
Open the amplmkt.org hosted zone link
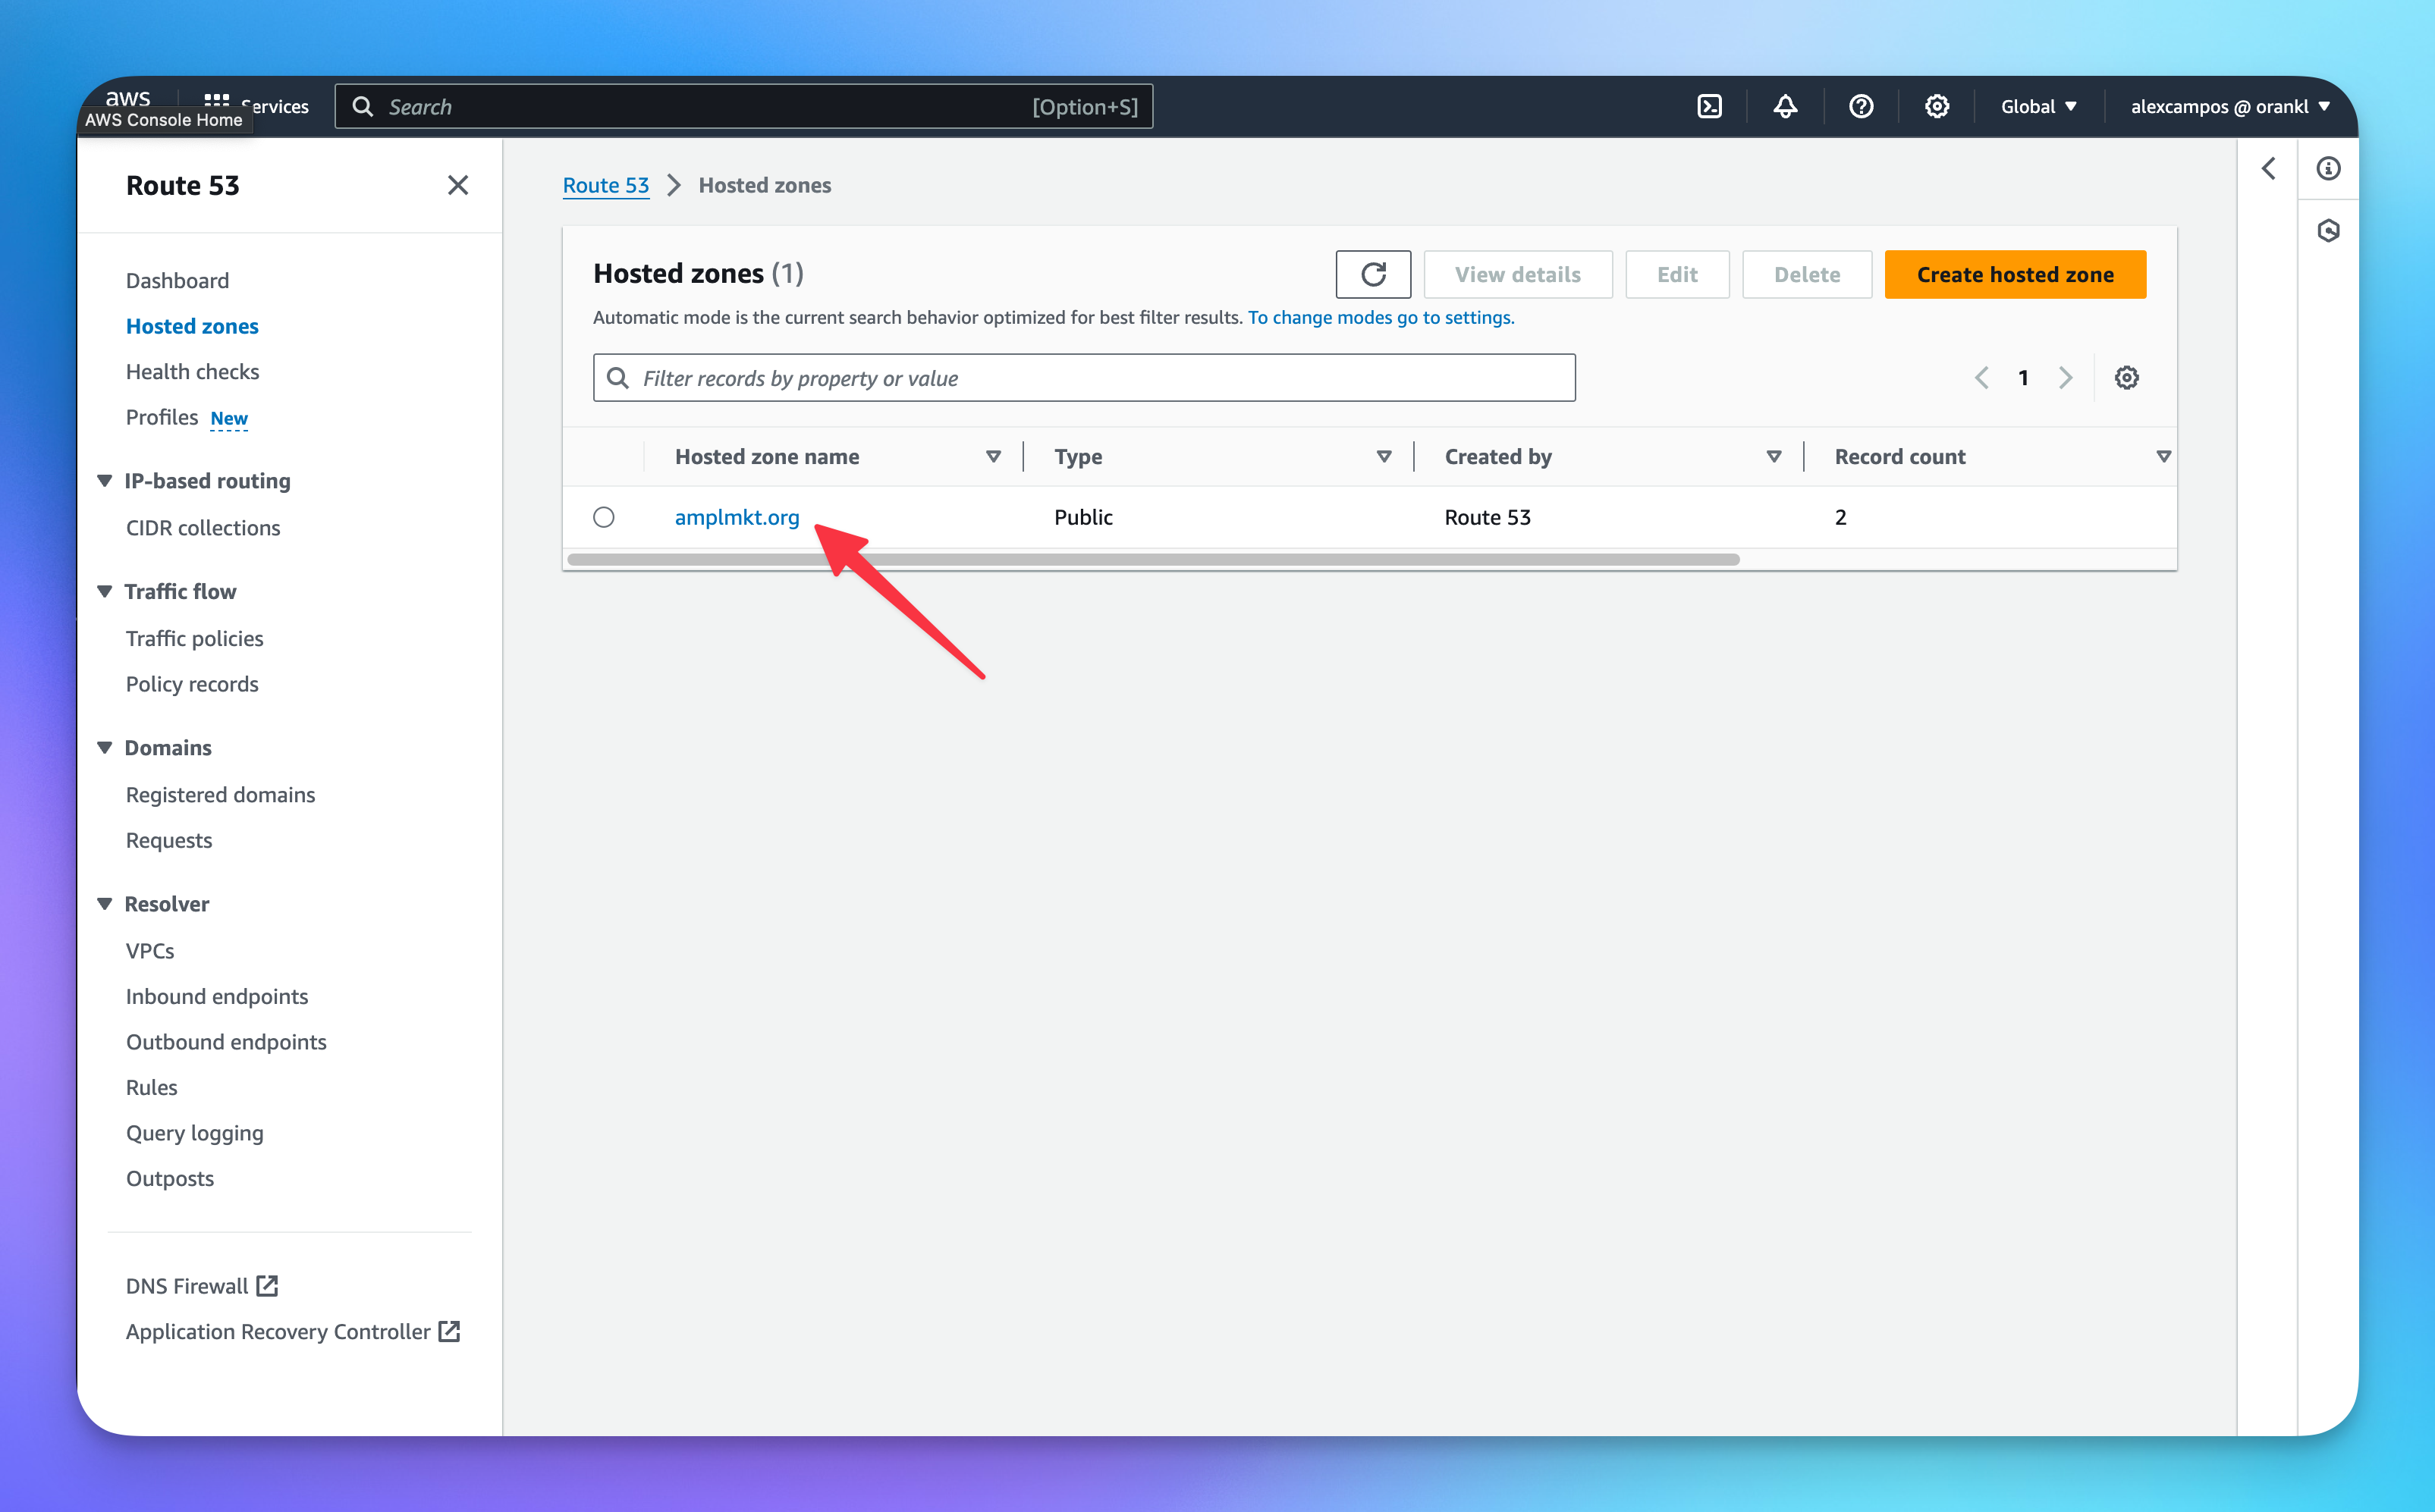[737, 517]
